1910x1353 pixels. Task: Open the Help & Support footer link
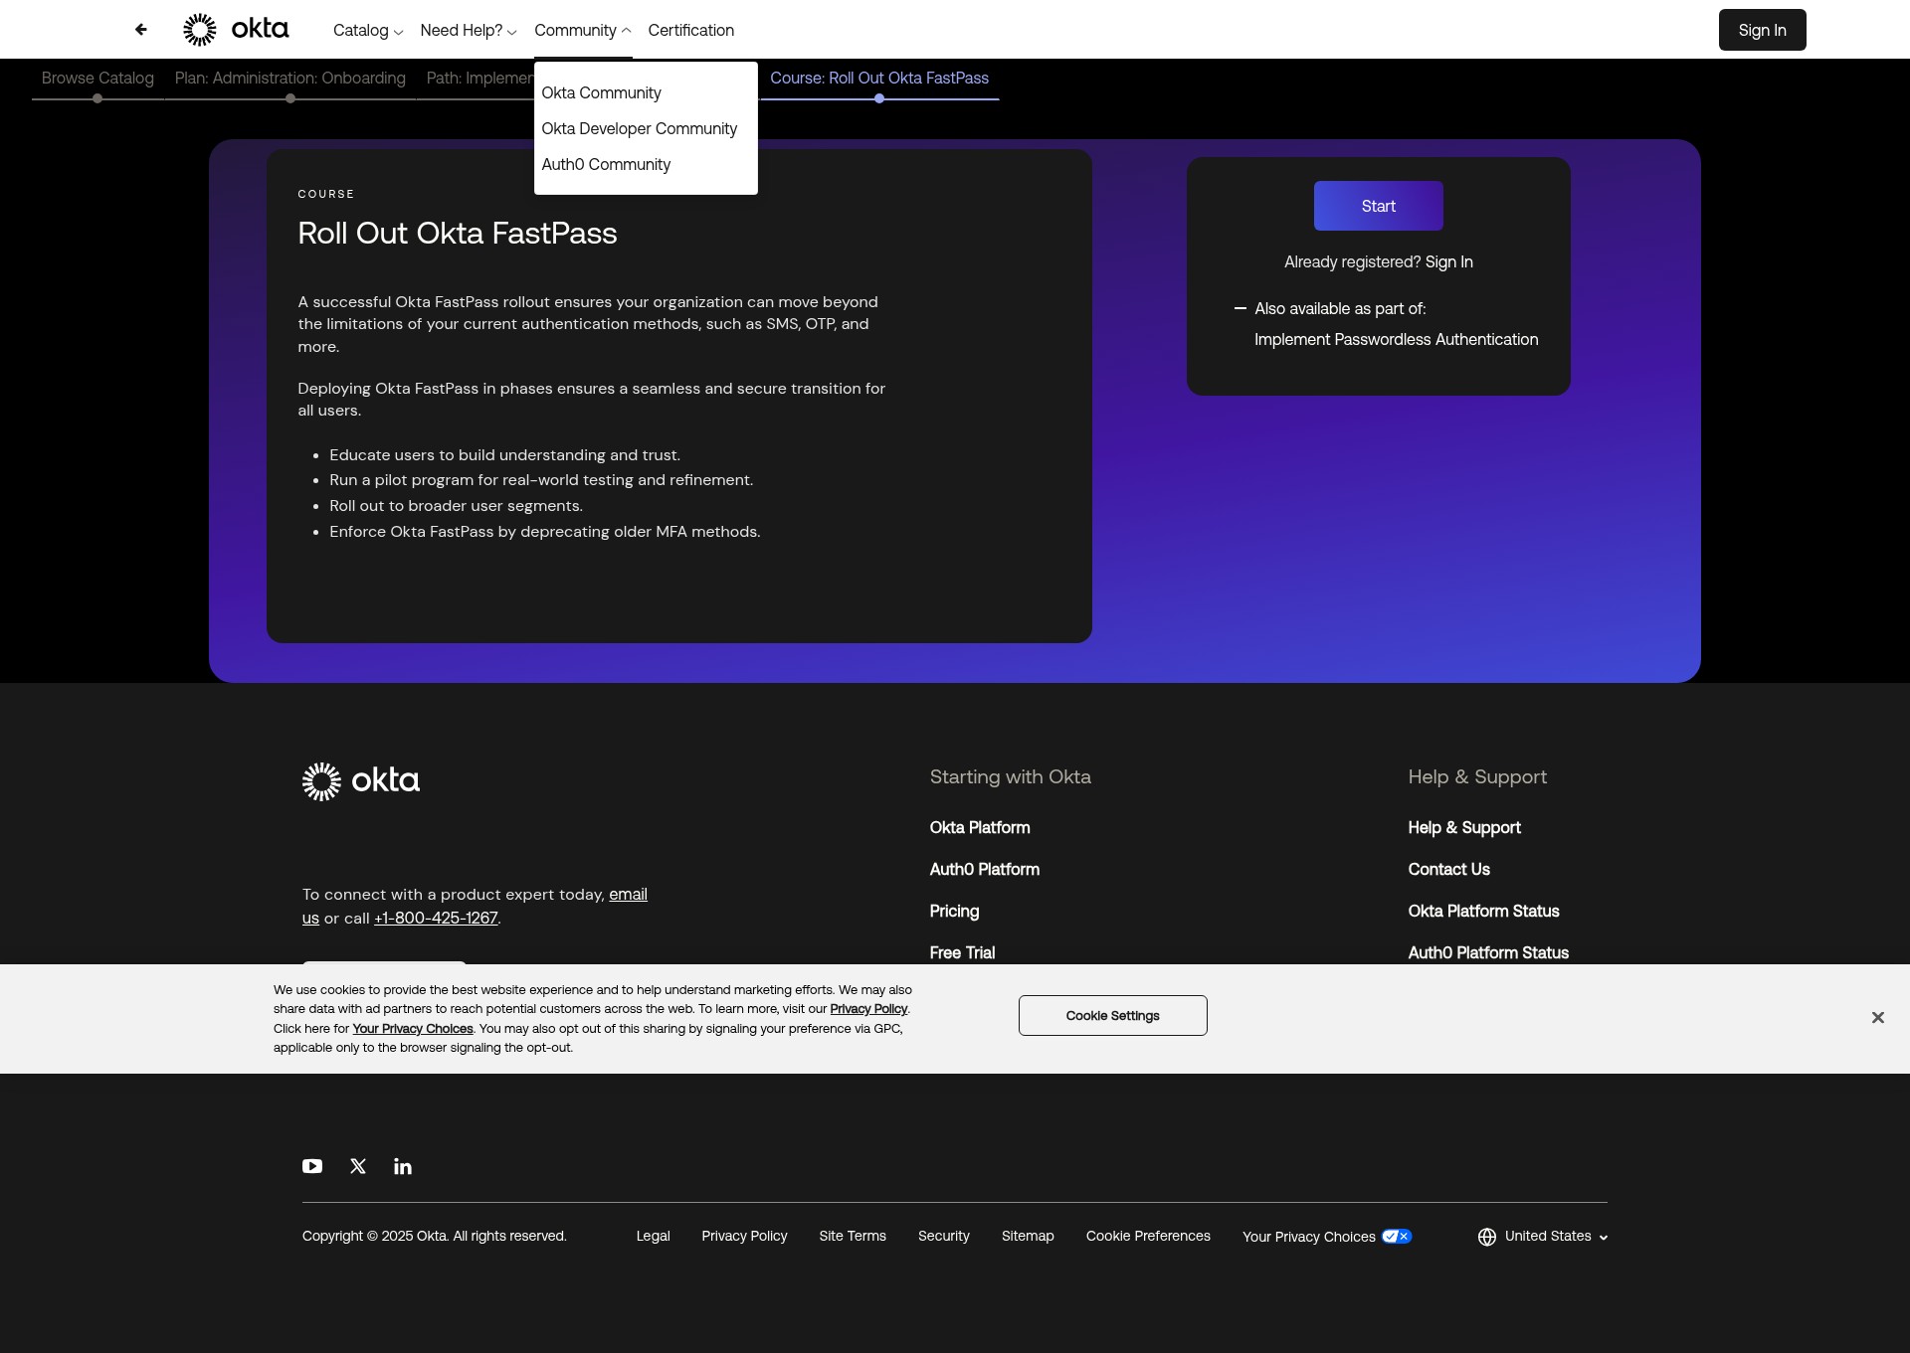tap(1464, 828)
